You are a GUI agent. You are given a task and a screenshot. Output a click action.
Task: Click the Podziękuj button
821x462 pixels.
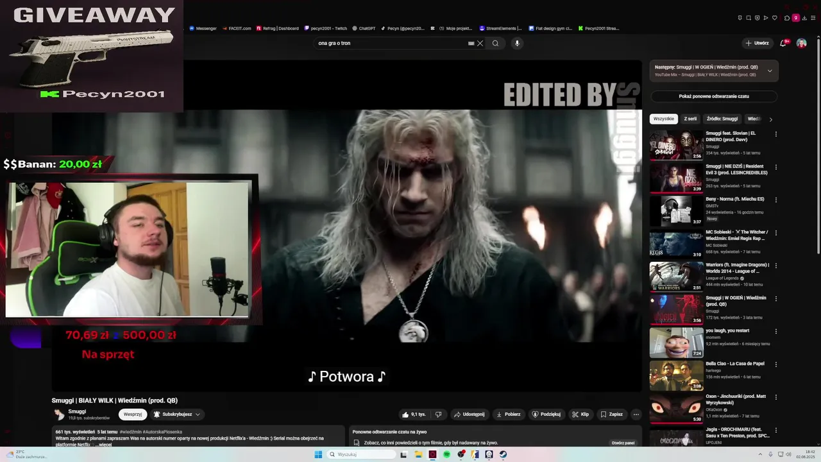point(546,415)
